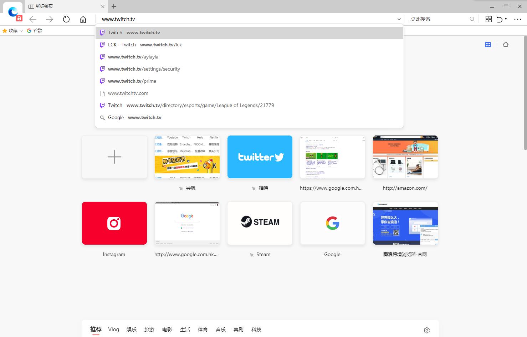Image resolution: width=527 pixels, height=337 pixels.
Task: Open the home page via house icon in toolbar
Action: [83, 19]
